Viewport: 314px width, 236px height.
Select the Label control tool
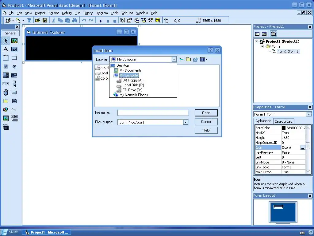point(6,49)
